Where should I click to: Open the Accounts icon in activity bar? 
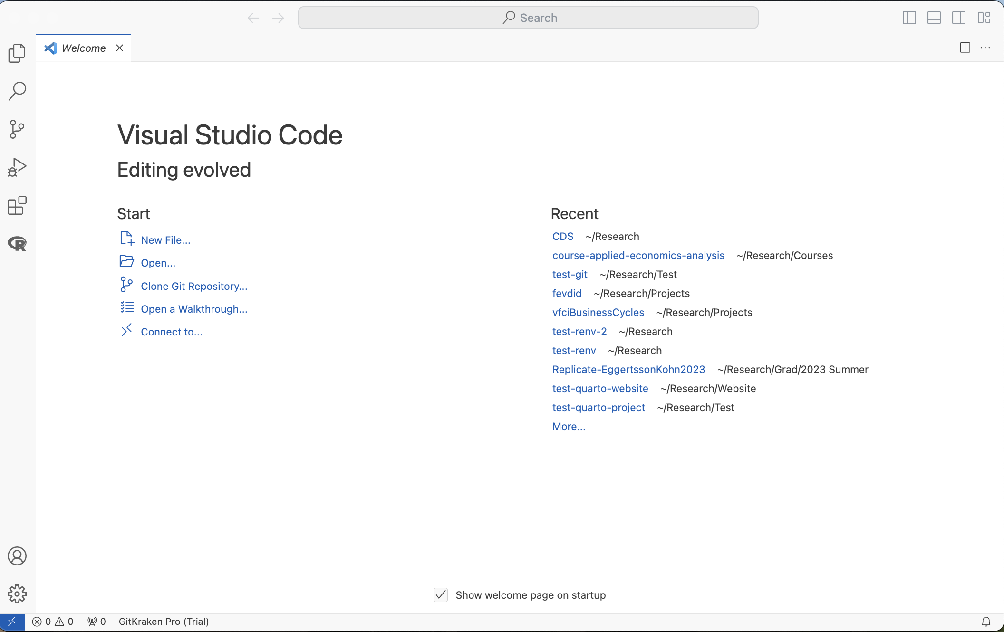tap(17, 556)
